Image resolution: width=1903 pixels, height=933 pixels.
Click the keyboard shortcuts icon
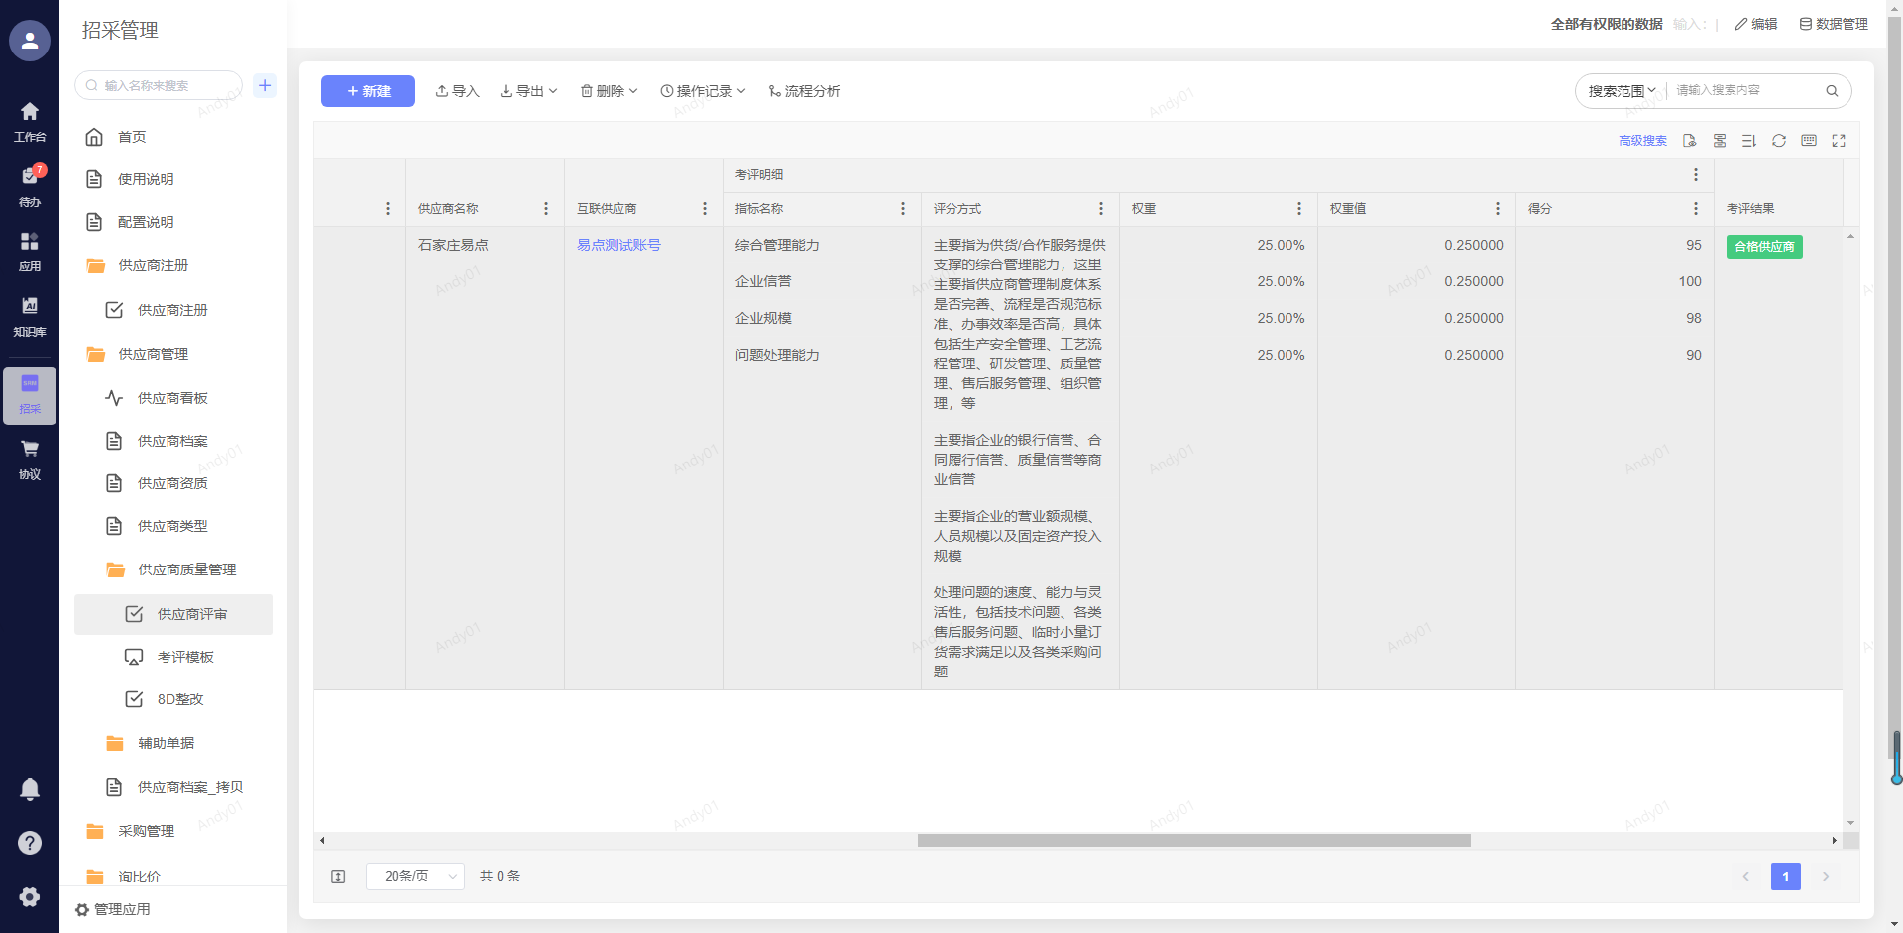[x=1809, y=141]
